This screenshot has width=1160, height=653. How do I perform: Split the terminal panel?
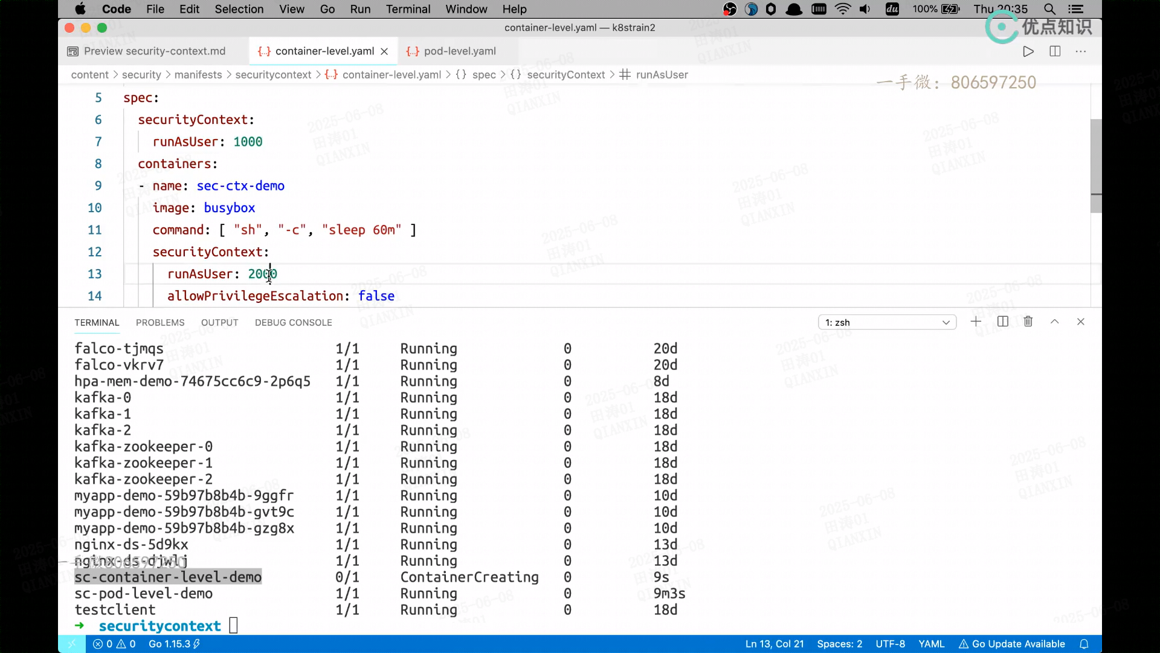tap(1003, 322)
